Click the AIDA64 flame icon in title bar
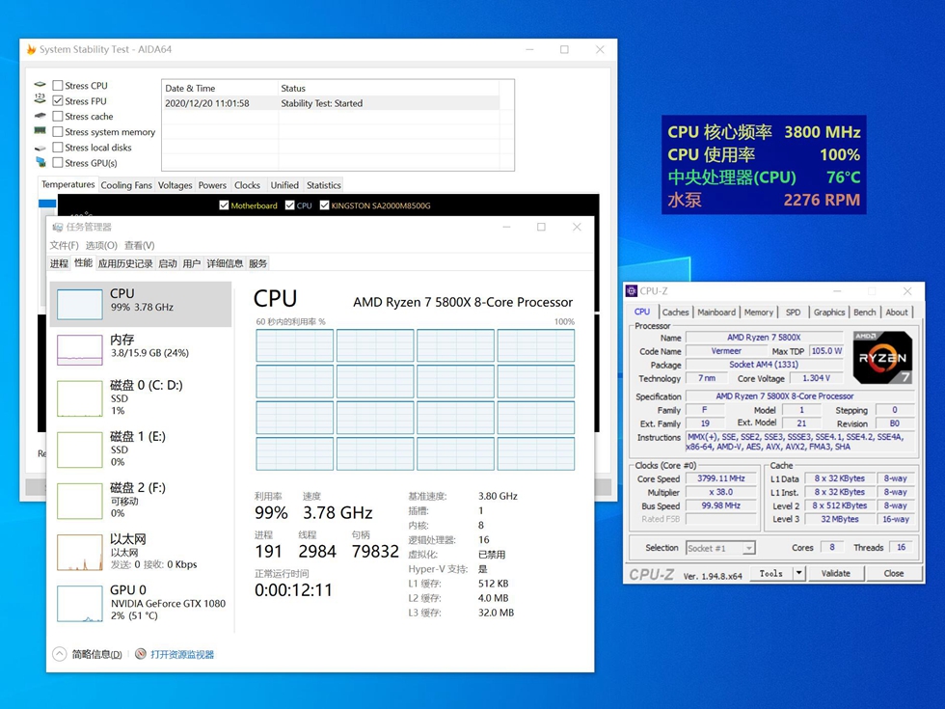Screen dimensions: 945x709 (x=31, y=49)
